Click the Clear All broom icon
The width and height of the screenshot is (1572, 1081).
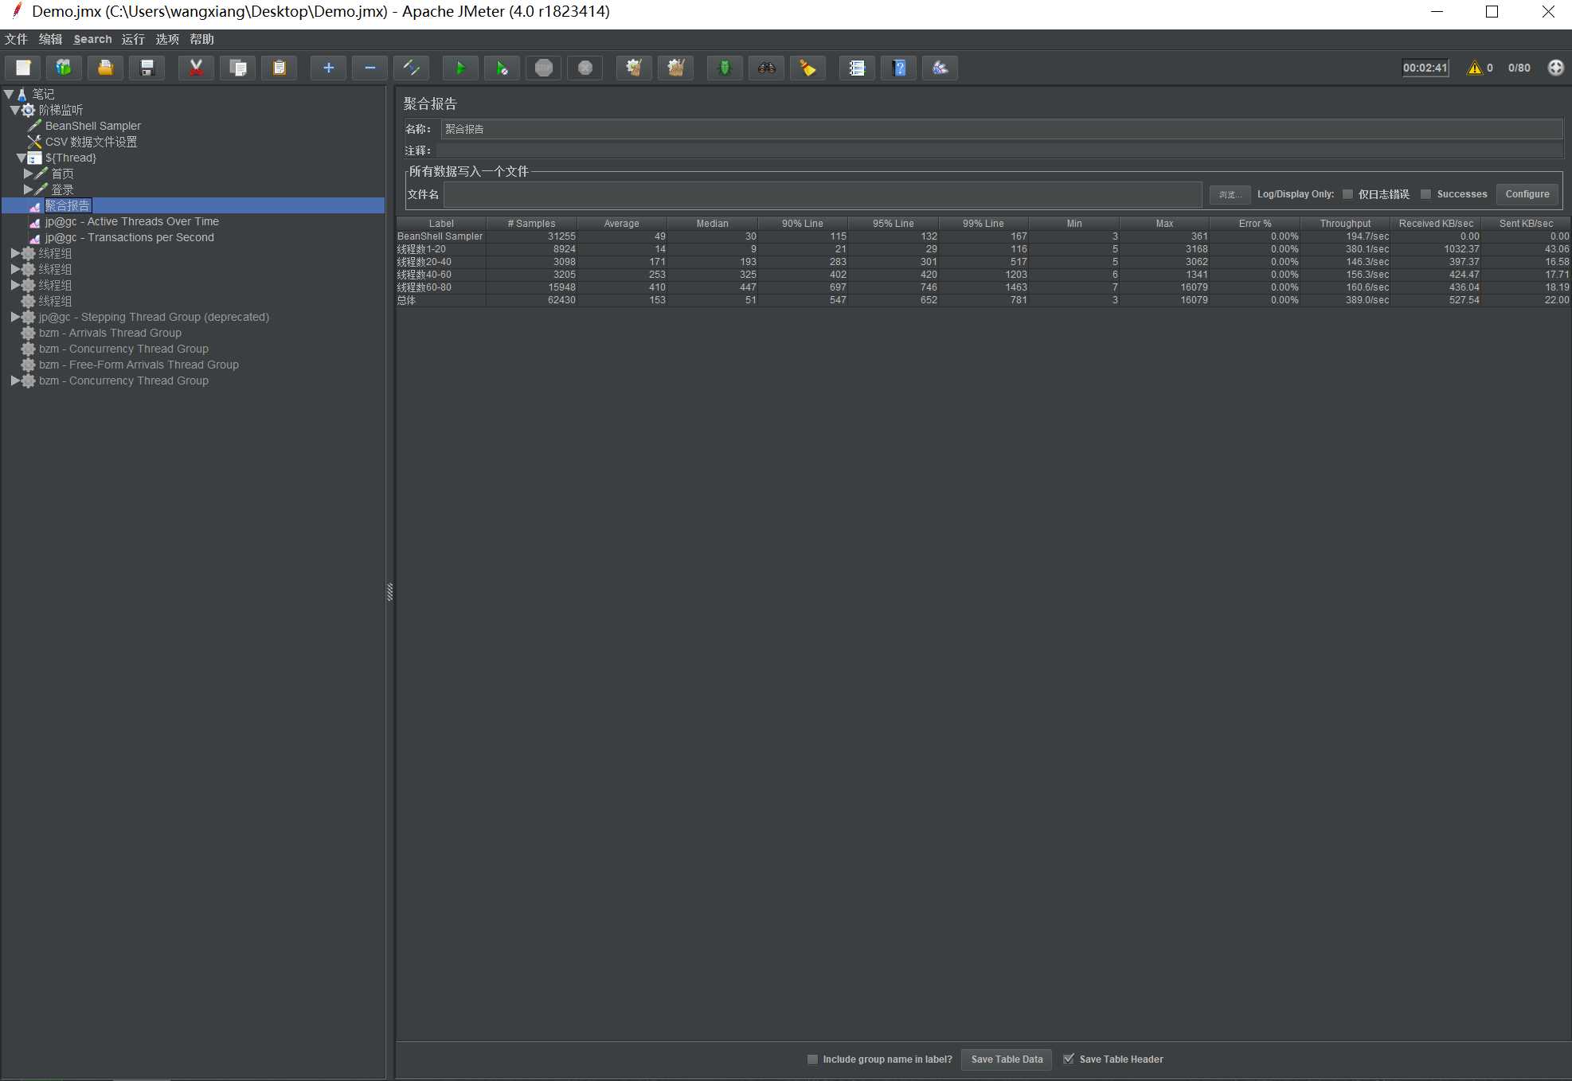point(675,68)
